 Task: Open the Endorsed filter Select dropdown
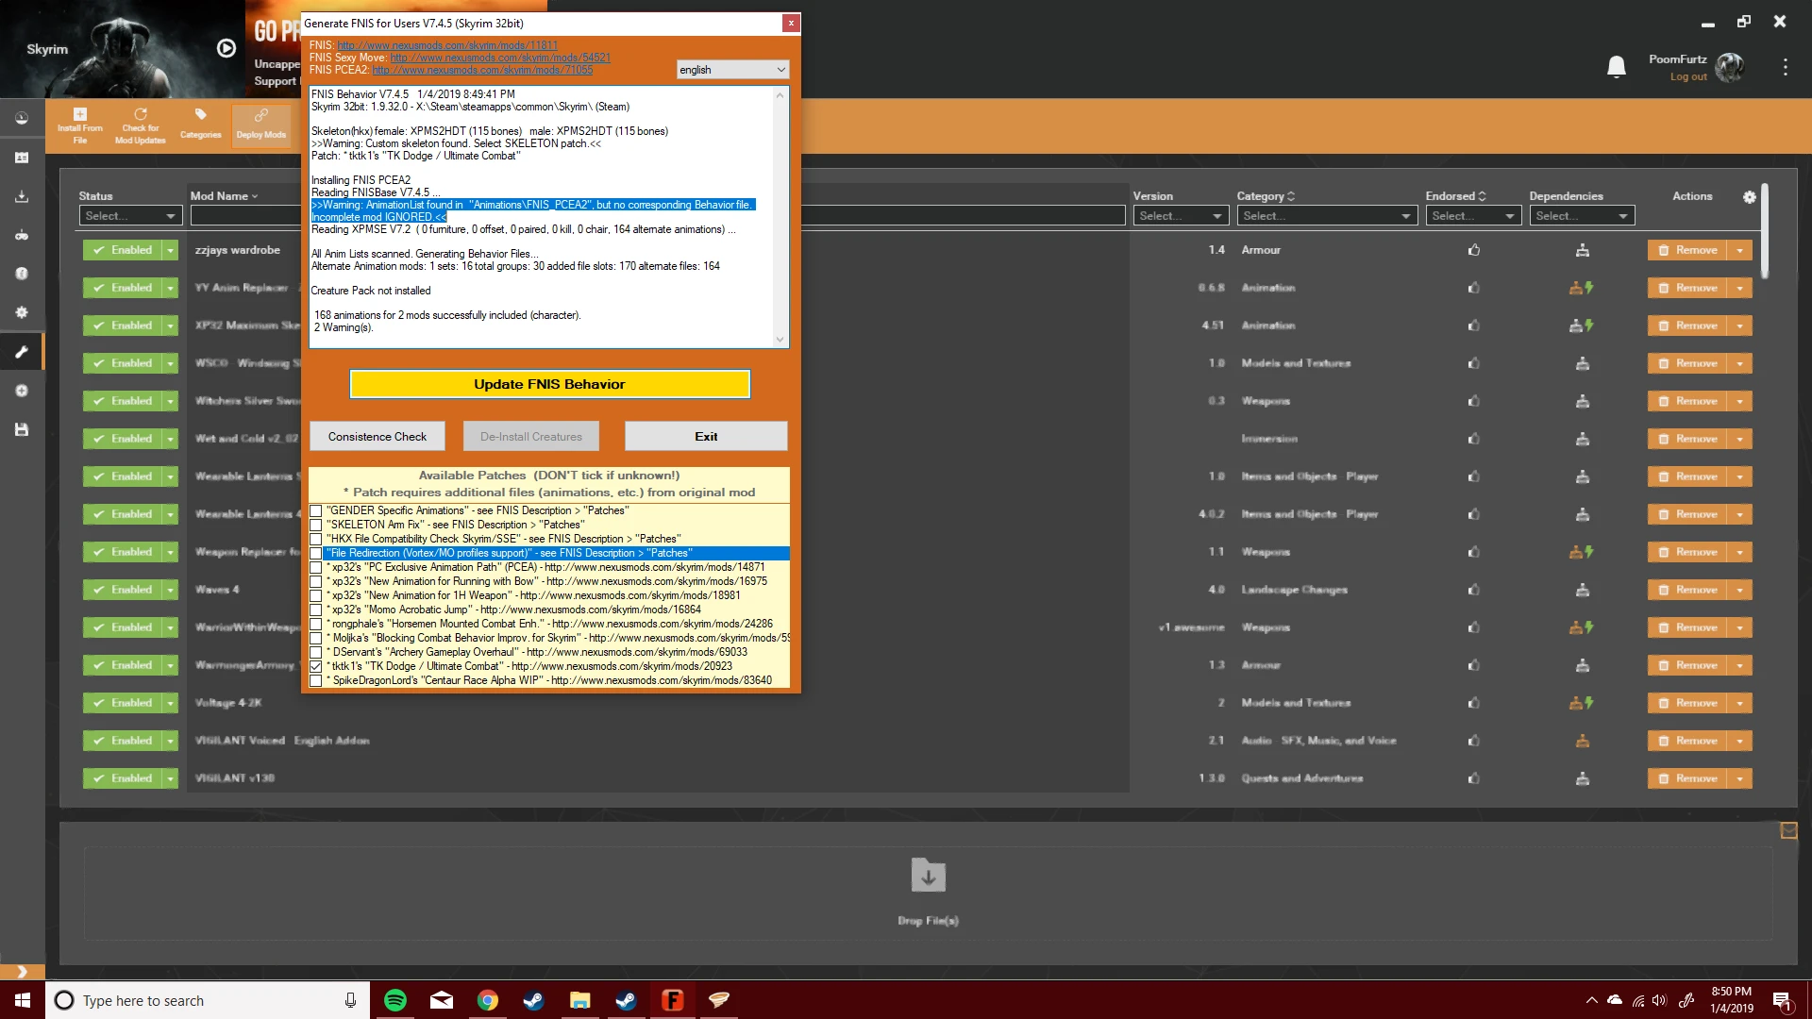[1473, 216]
